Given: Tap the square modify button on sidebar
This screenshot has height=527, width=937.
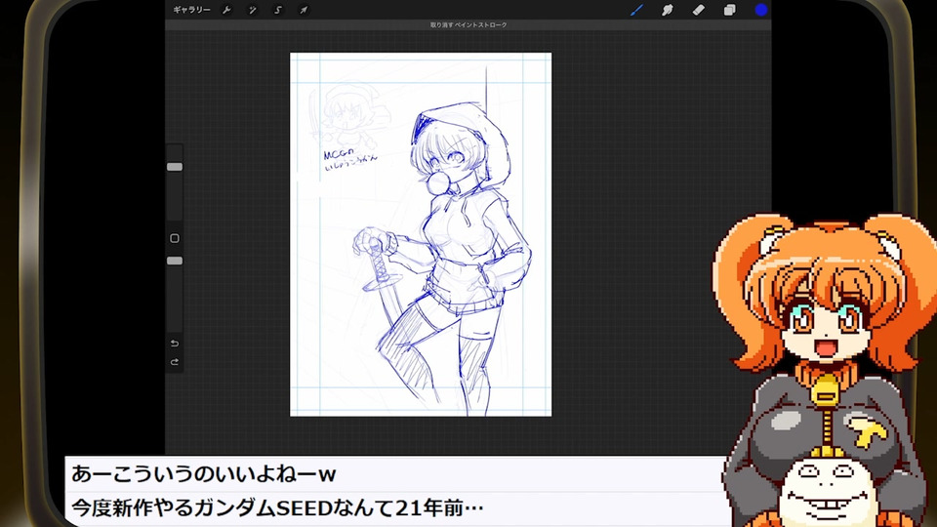Looking at the screenshot, I should pyautogui.click(x=175, y=238).
